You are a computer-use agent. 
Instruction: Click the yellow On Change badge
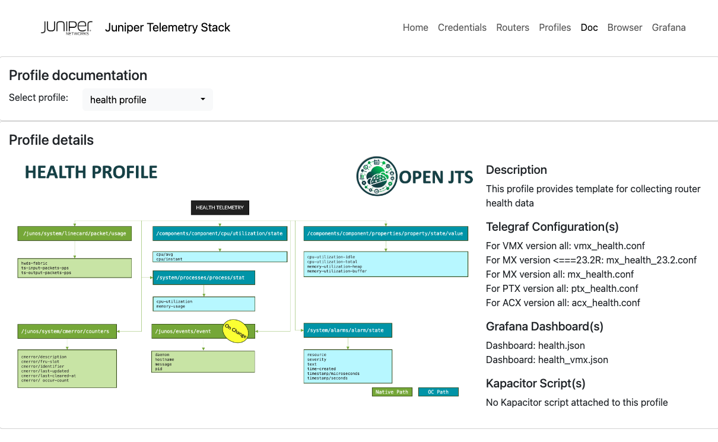pos(235,330)
